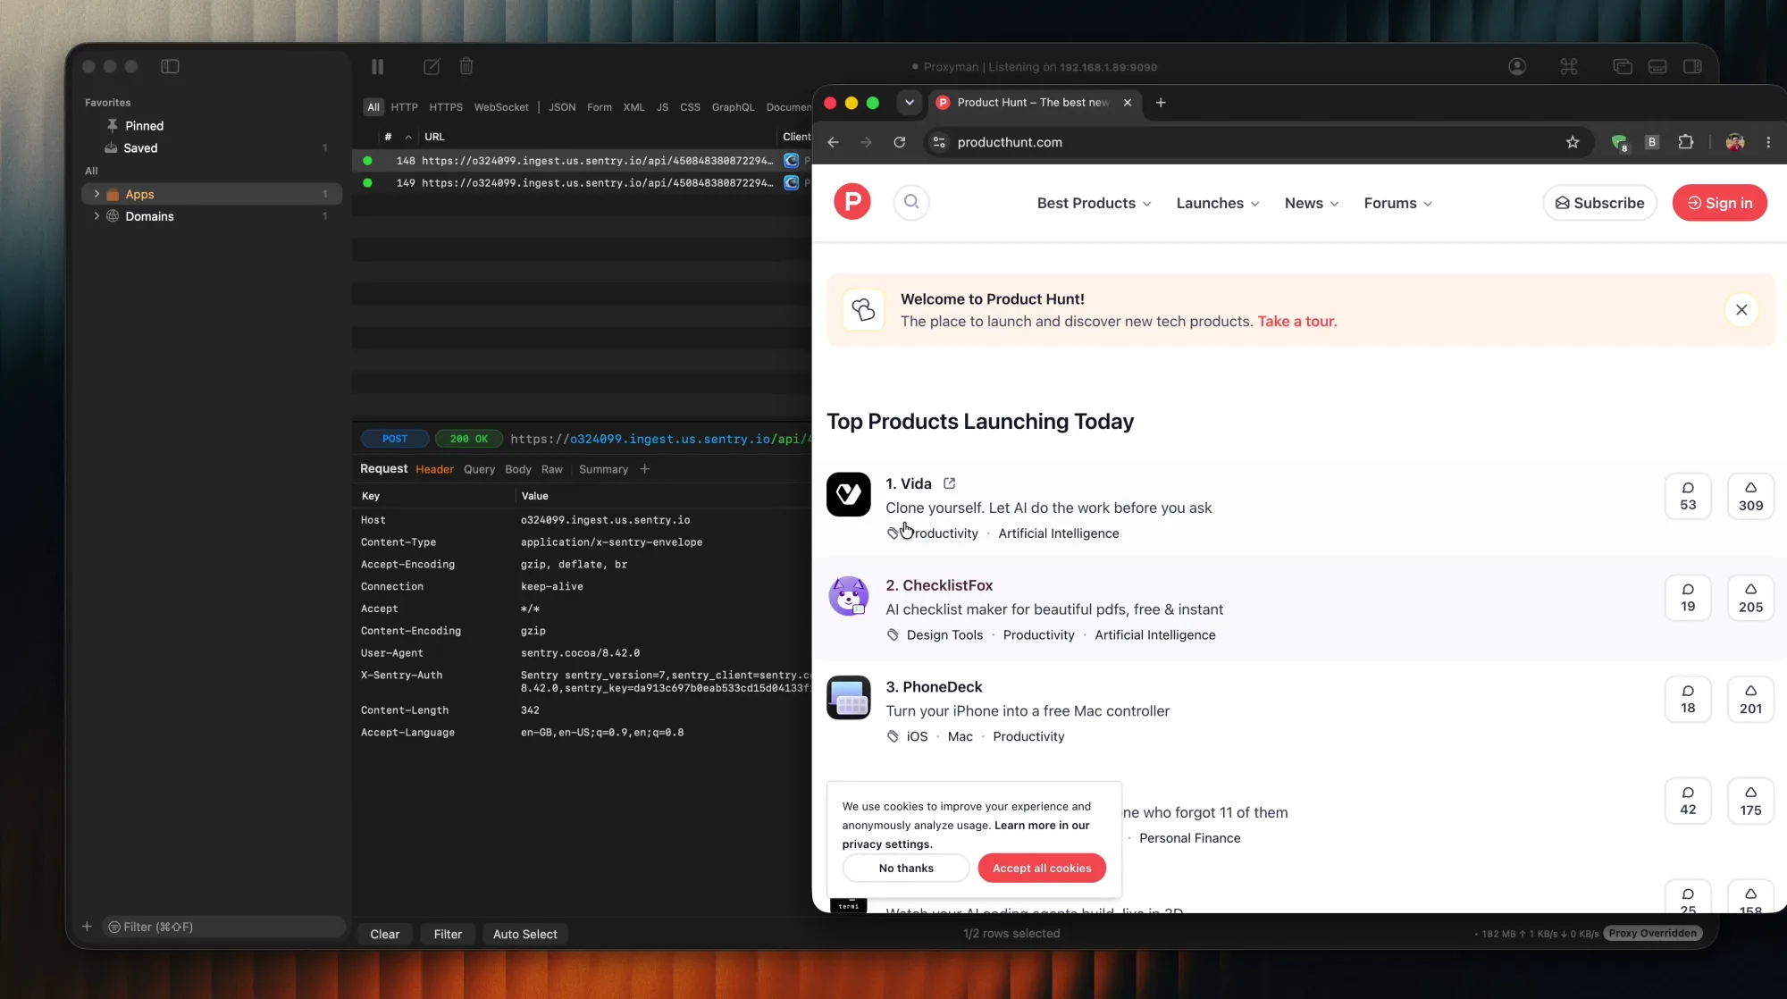Click the PhoneDeck product thumbnail

[849, 698]
